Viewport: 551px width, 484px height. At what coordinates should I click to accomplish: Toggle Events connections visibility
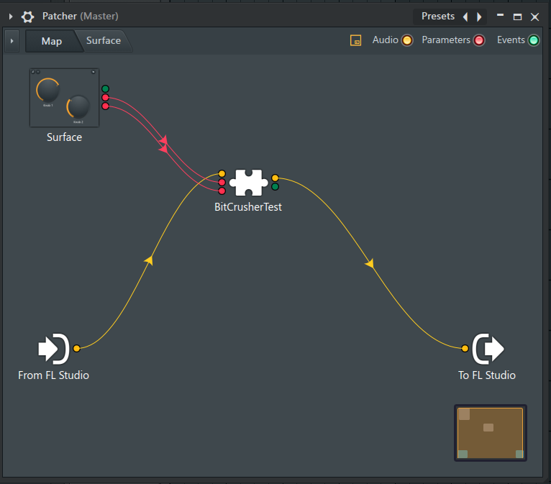point(534,40)
